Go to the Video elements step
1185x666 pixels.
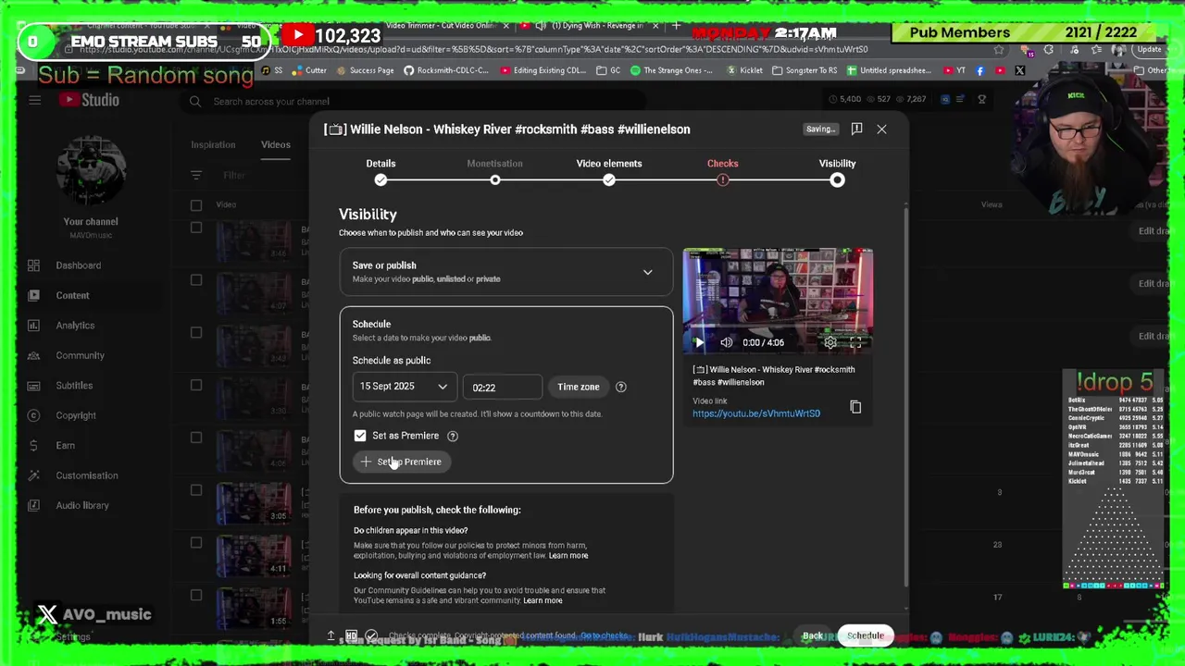[609, 172]
